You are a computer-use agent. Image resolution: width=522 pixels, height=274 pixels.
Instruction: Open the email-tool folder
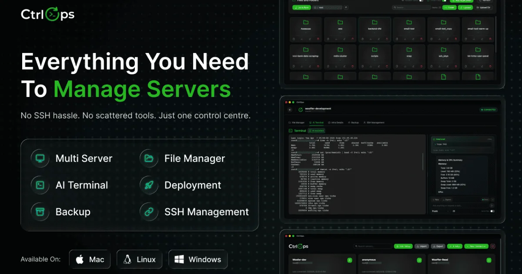point(409,30)
